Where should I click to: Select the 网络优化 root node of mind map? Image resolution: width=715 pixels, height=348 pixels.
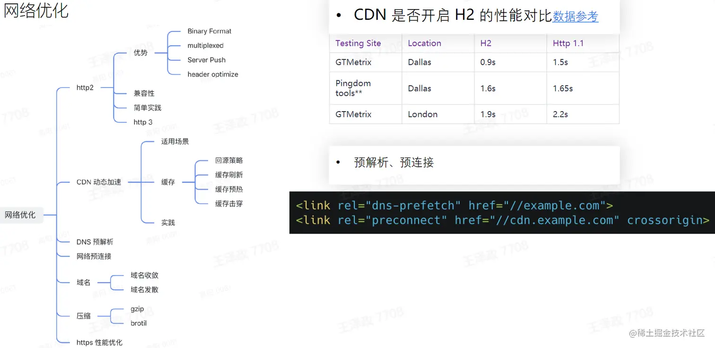tap(20, 215)
